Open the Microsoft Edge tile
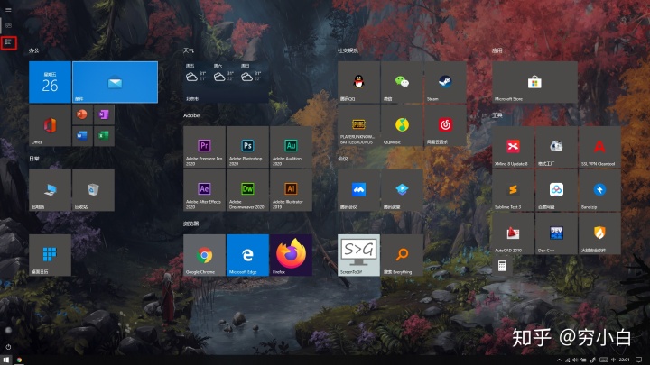This screenshot has width=650, height=365. point(247,255)
